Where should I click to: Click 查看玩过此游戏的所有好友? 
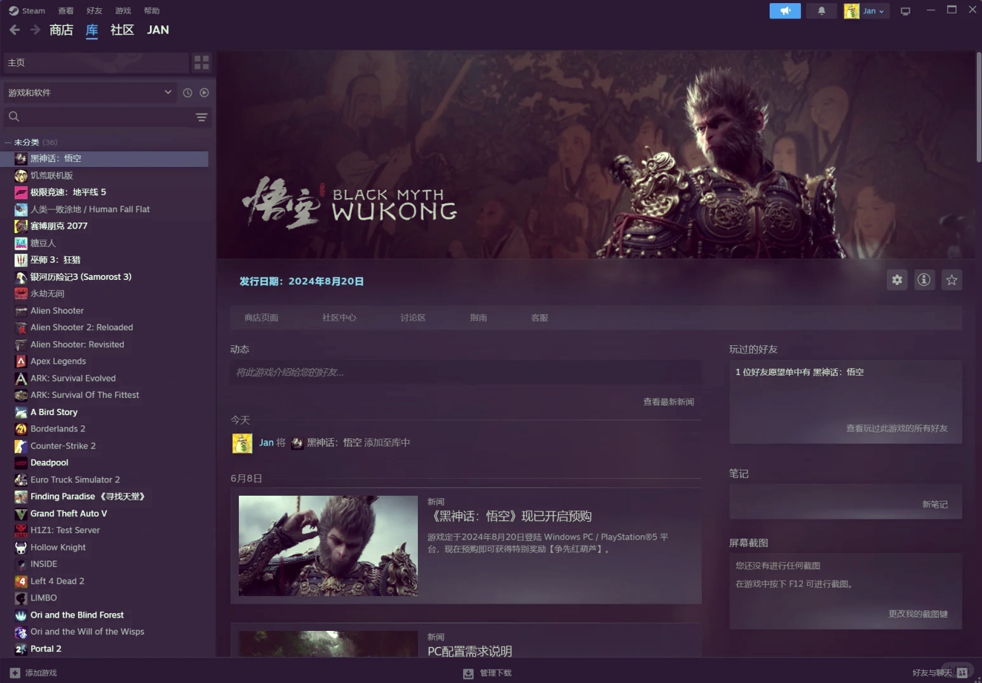coord(896,428)
